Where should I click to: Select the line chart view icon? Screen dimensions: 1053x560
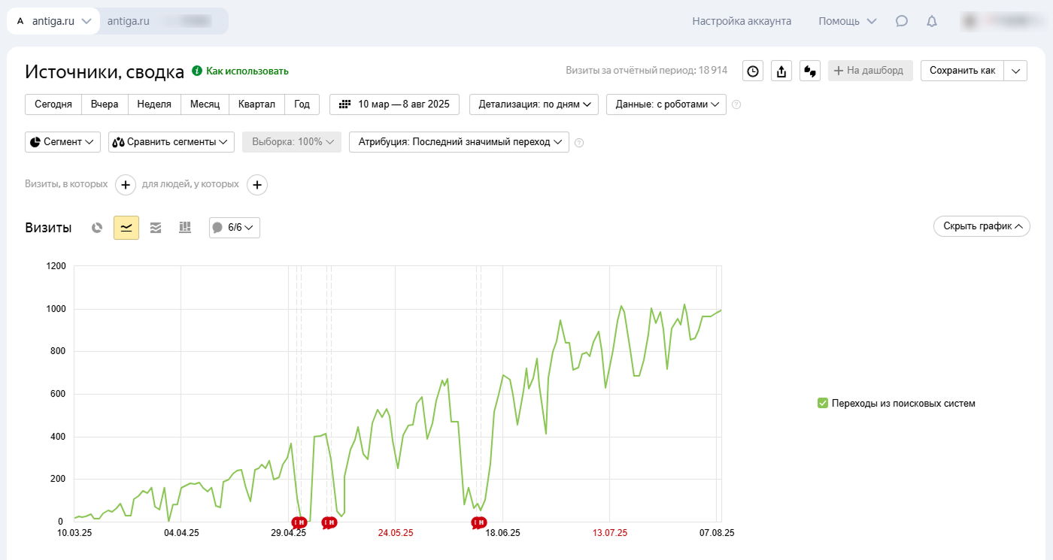[126, 228]
